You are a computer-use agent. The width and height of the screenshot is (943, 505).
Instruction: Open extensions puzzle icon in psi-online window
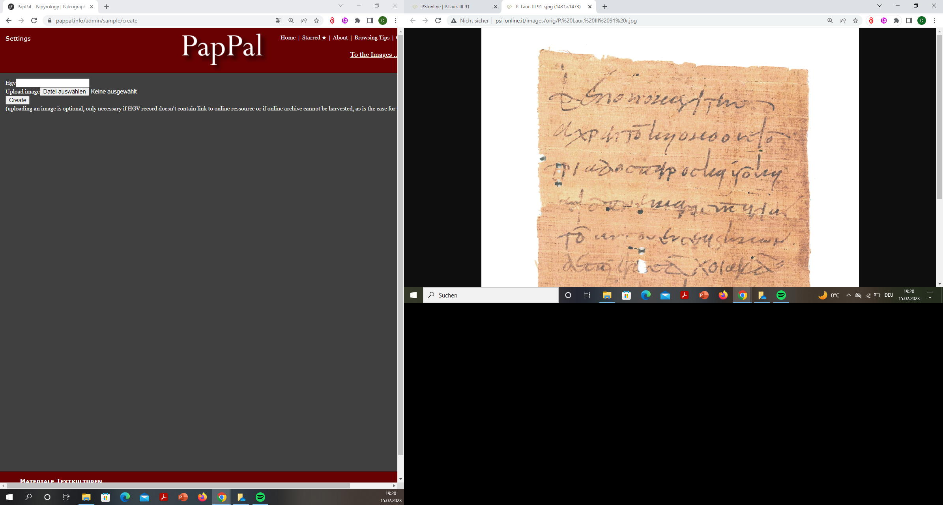pyautogui.click(x=896, y=21)
